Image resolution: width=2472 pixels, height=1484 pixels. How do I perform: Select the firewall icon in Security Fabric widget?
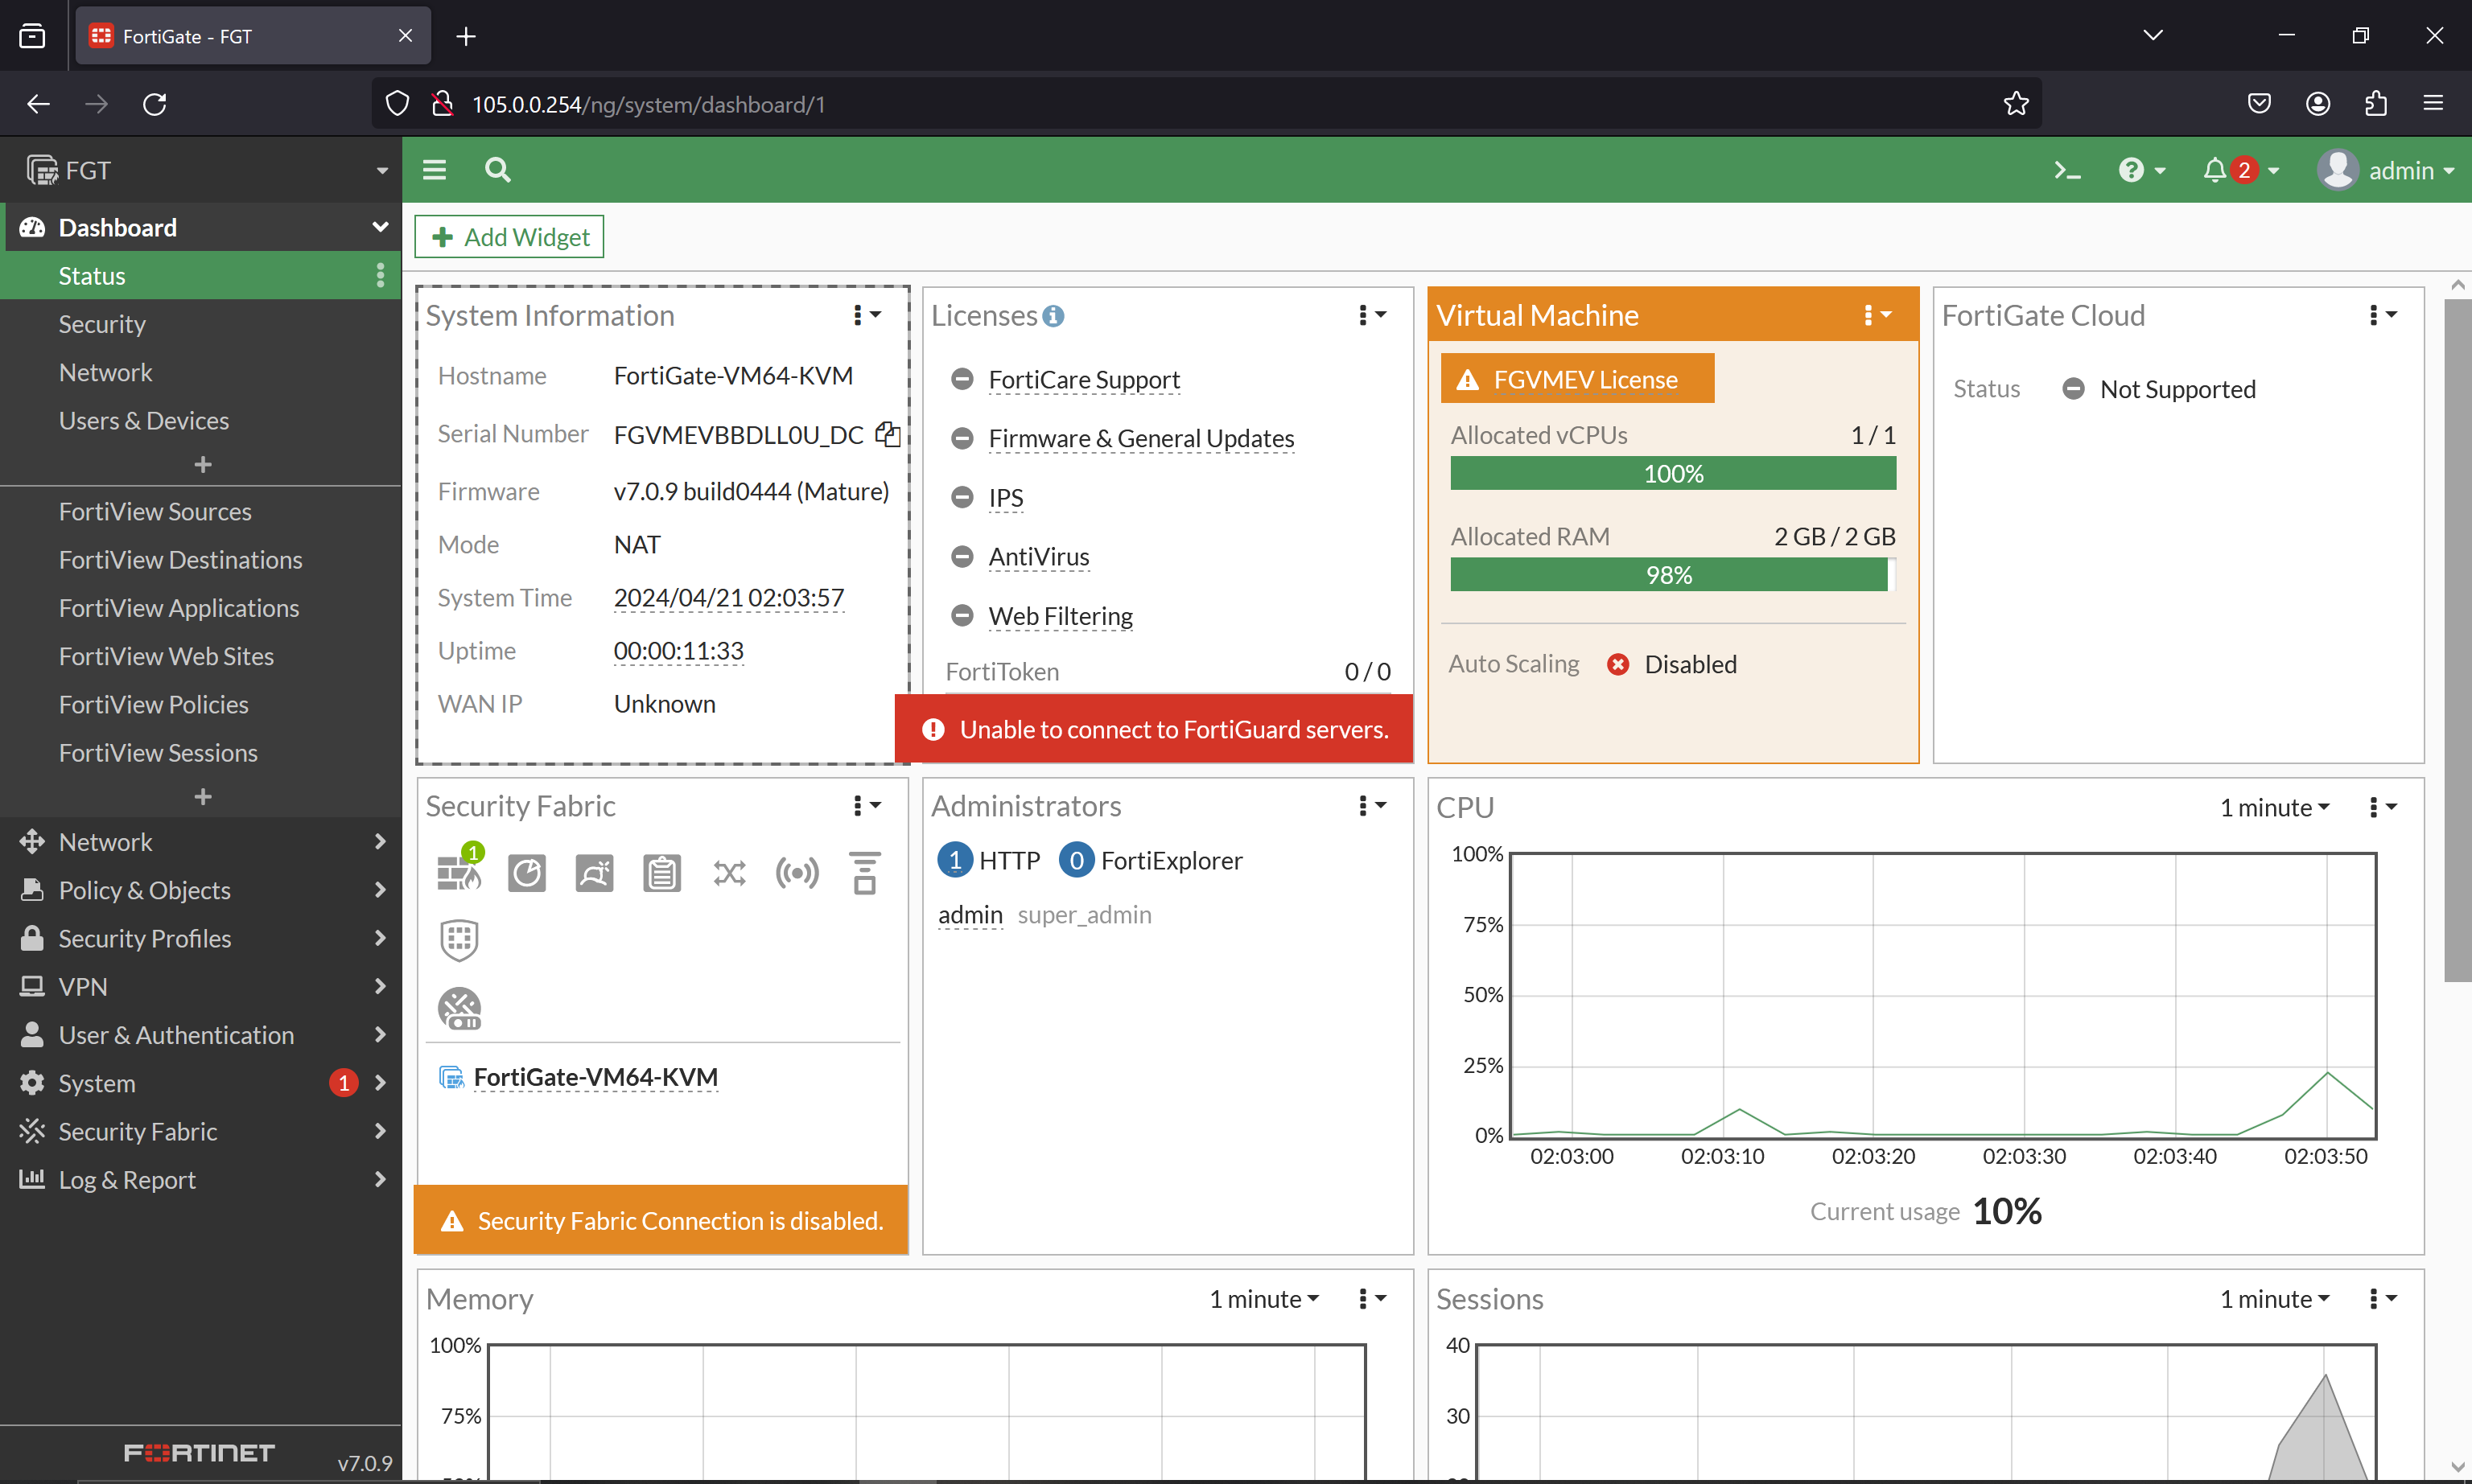(456, 872)
